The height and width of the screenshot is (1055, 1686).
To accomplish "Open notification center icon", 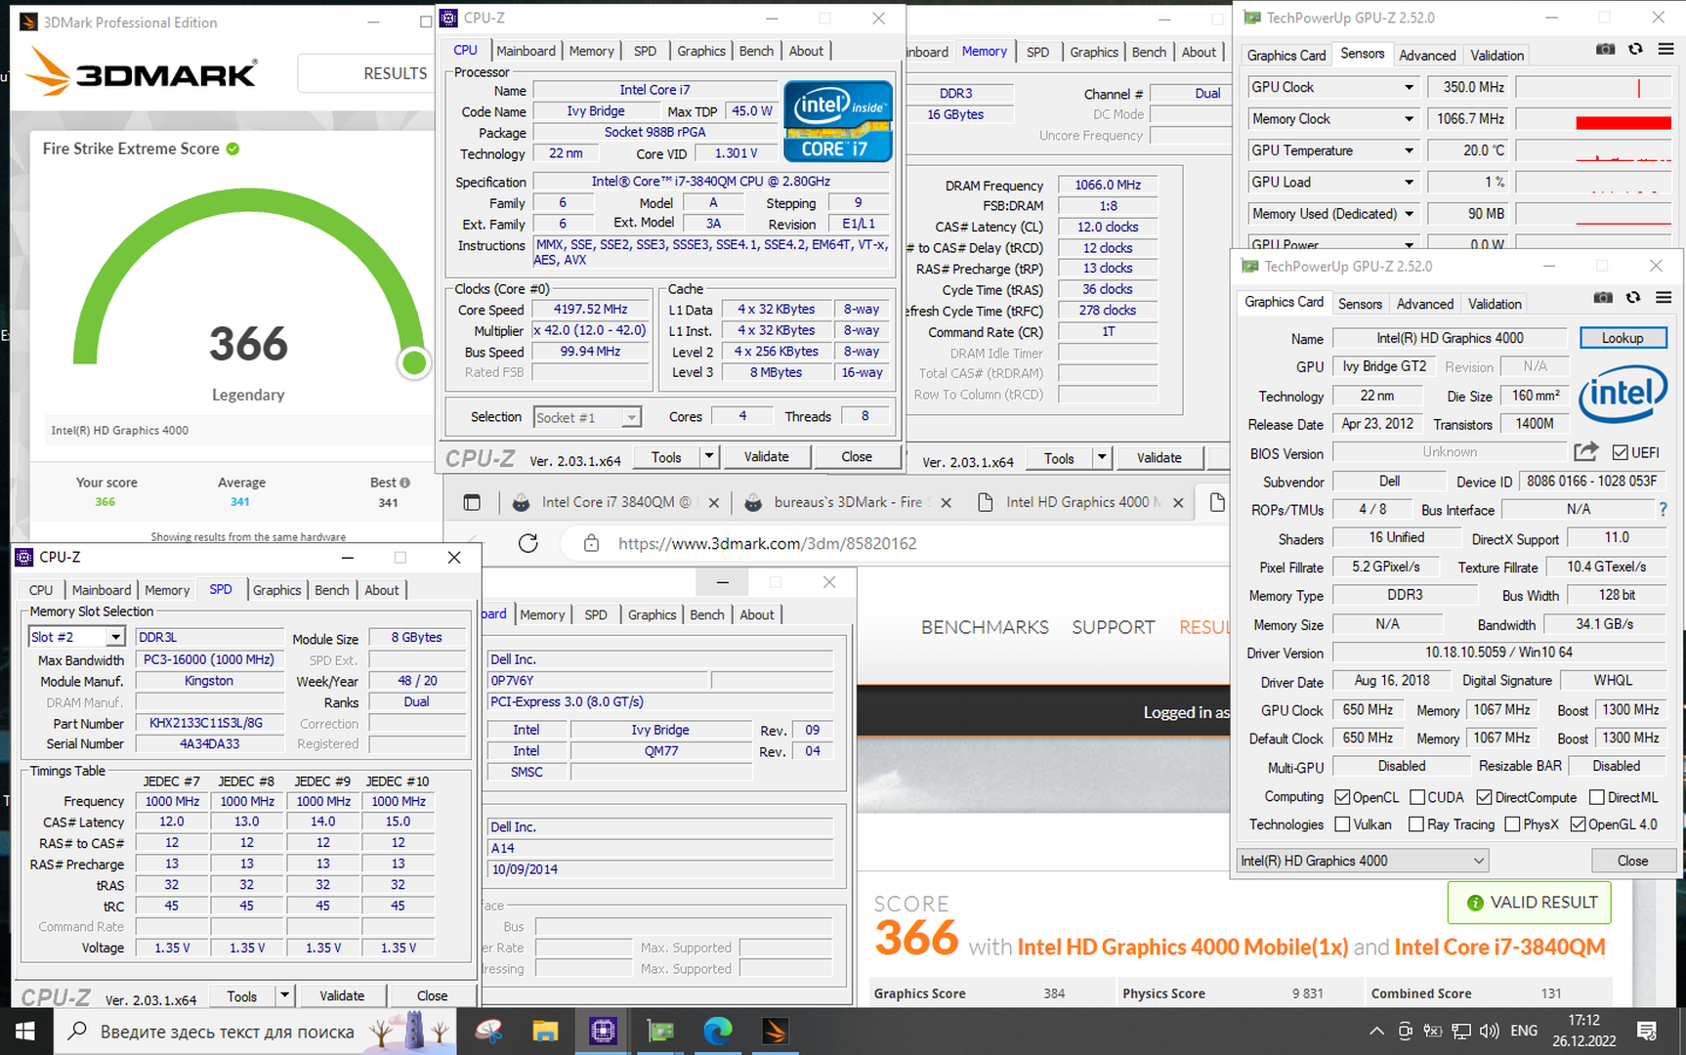I will (1647, 1031).
